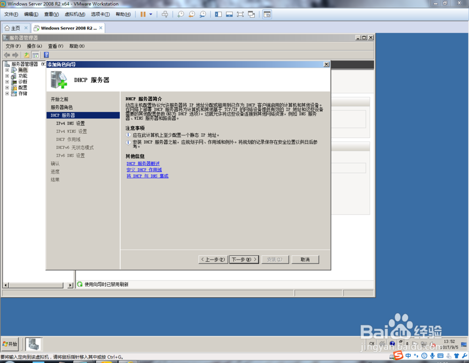Expand the 角色 tree node
Screen dimensions: 469x363
pyautogui.click(x=7, y=70)
